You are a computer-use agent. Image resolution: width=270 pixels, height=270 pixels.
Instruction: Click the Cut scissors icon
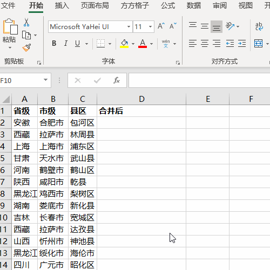pos(26,23)
